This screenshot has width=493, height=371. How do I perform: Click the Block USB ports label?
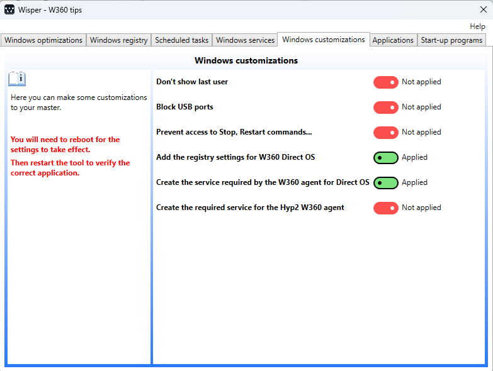pyautogui.click(x=184, y=107)
